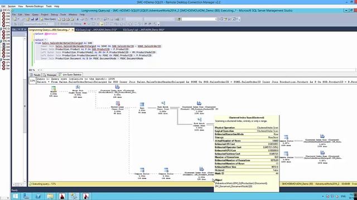357x200 pixels.
Task: Open the Debug menu in SSMS
Action: [54, 14]
